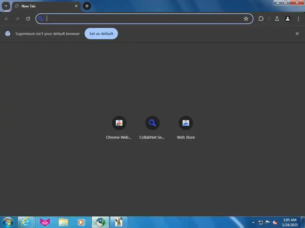Open the tab search dropdown arrow
This screenshot has height=228, width=305.
click(x=6, y=6)
